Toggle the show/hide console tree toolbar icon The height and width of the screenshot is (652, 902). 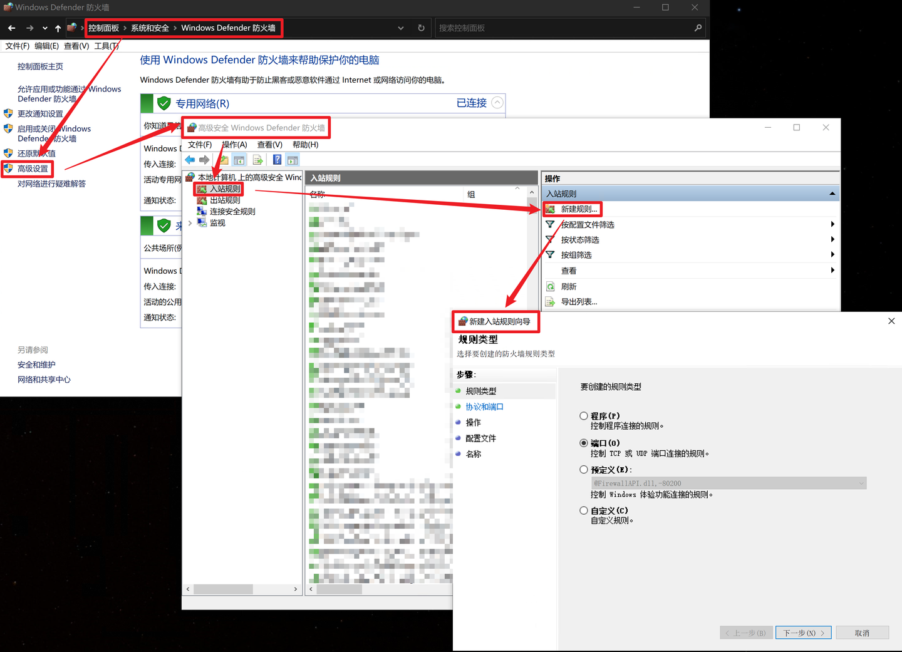click(239, 160)
